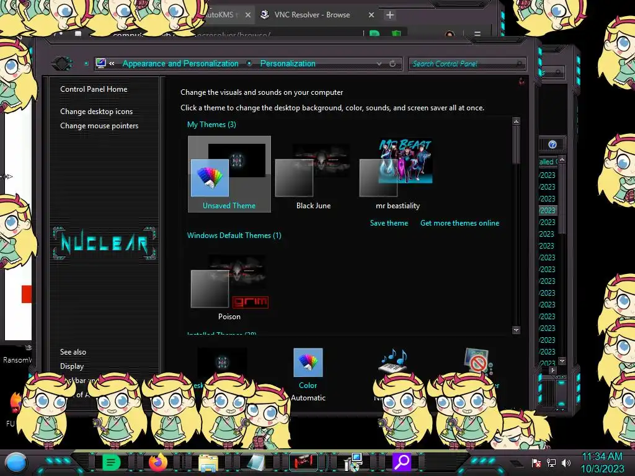Click the Windows Default Themes (1) heading
This screenshot has width=635, height=476.
pyautogui.click(x=234, y=236)
